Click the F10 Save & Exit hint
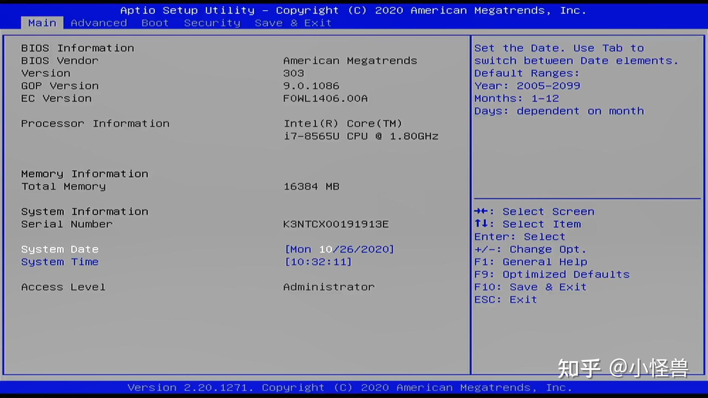Screen dimensions: 708x398 [530, 287]
